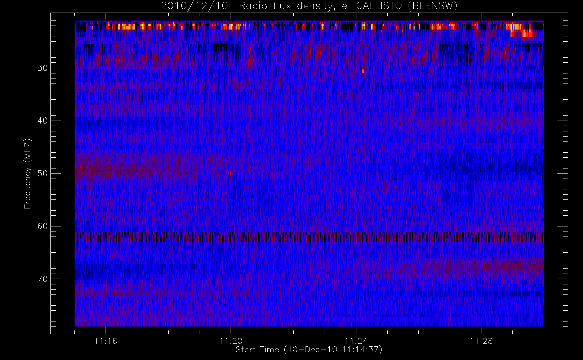Click the plot title '2010/12/10 Radio flux density, e-CALLISTO (BLENSW)'

tap(309, 6)
